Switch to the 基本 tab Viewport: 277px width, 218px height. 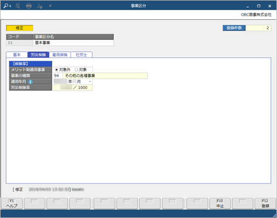[17, 54]
